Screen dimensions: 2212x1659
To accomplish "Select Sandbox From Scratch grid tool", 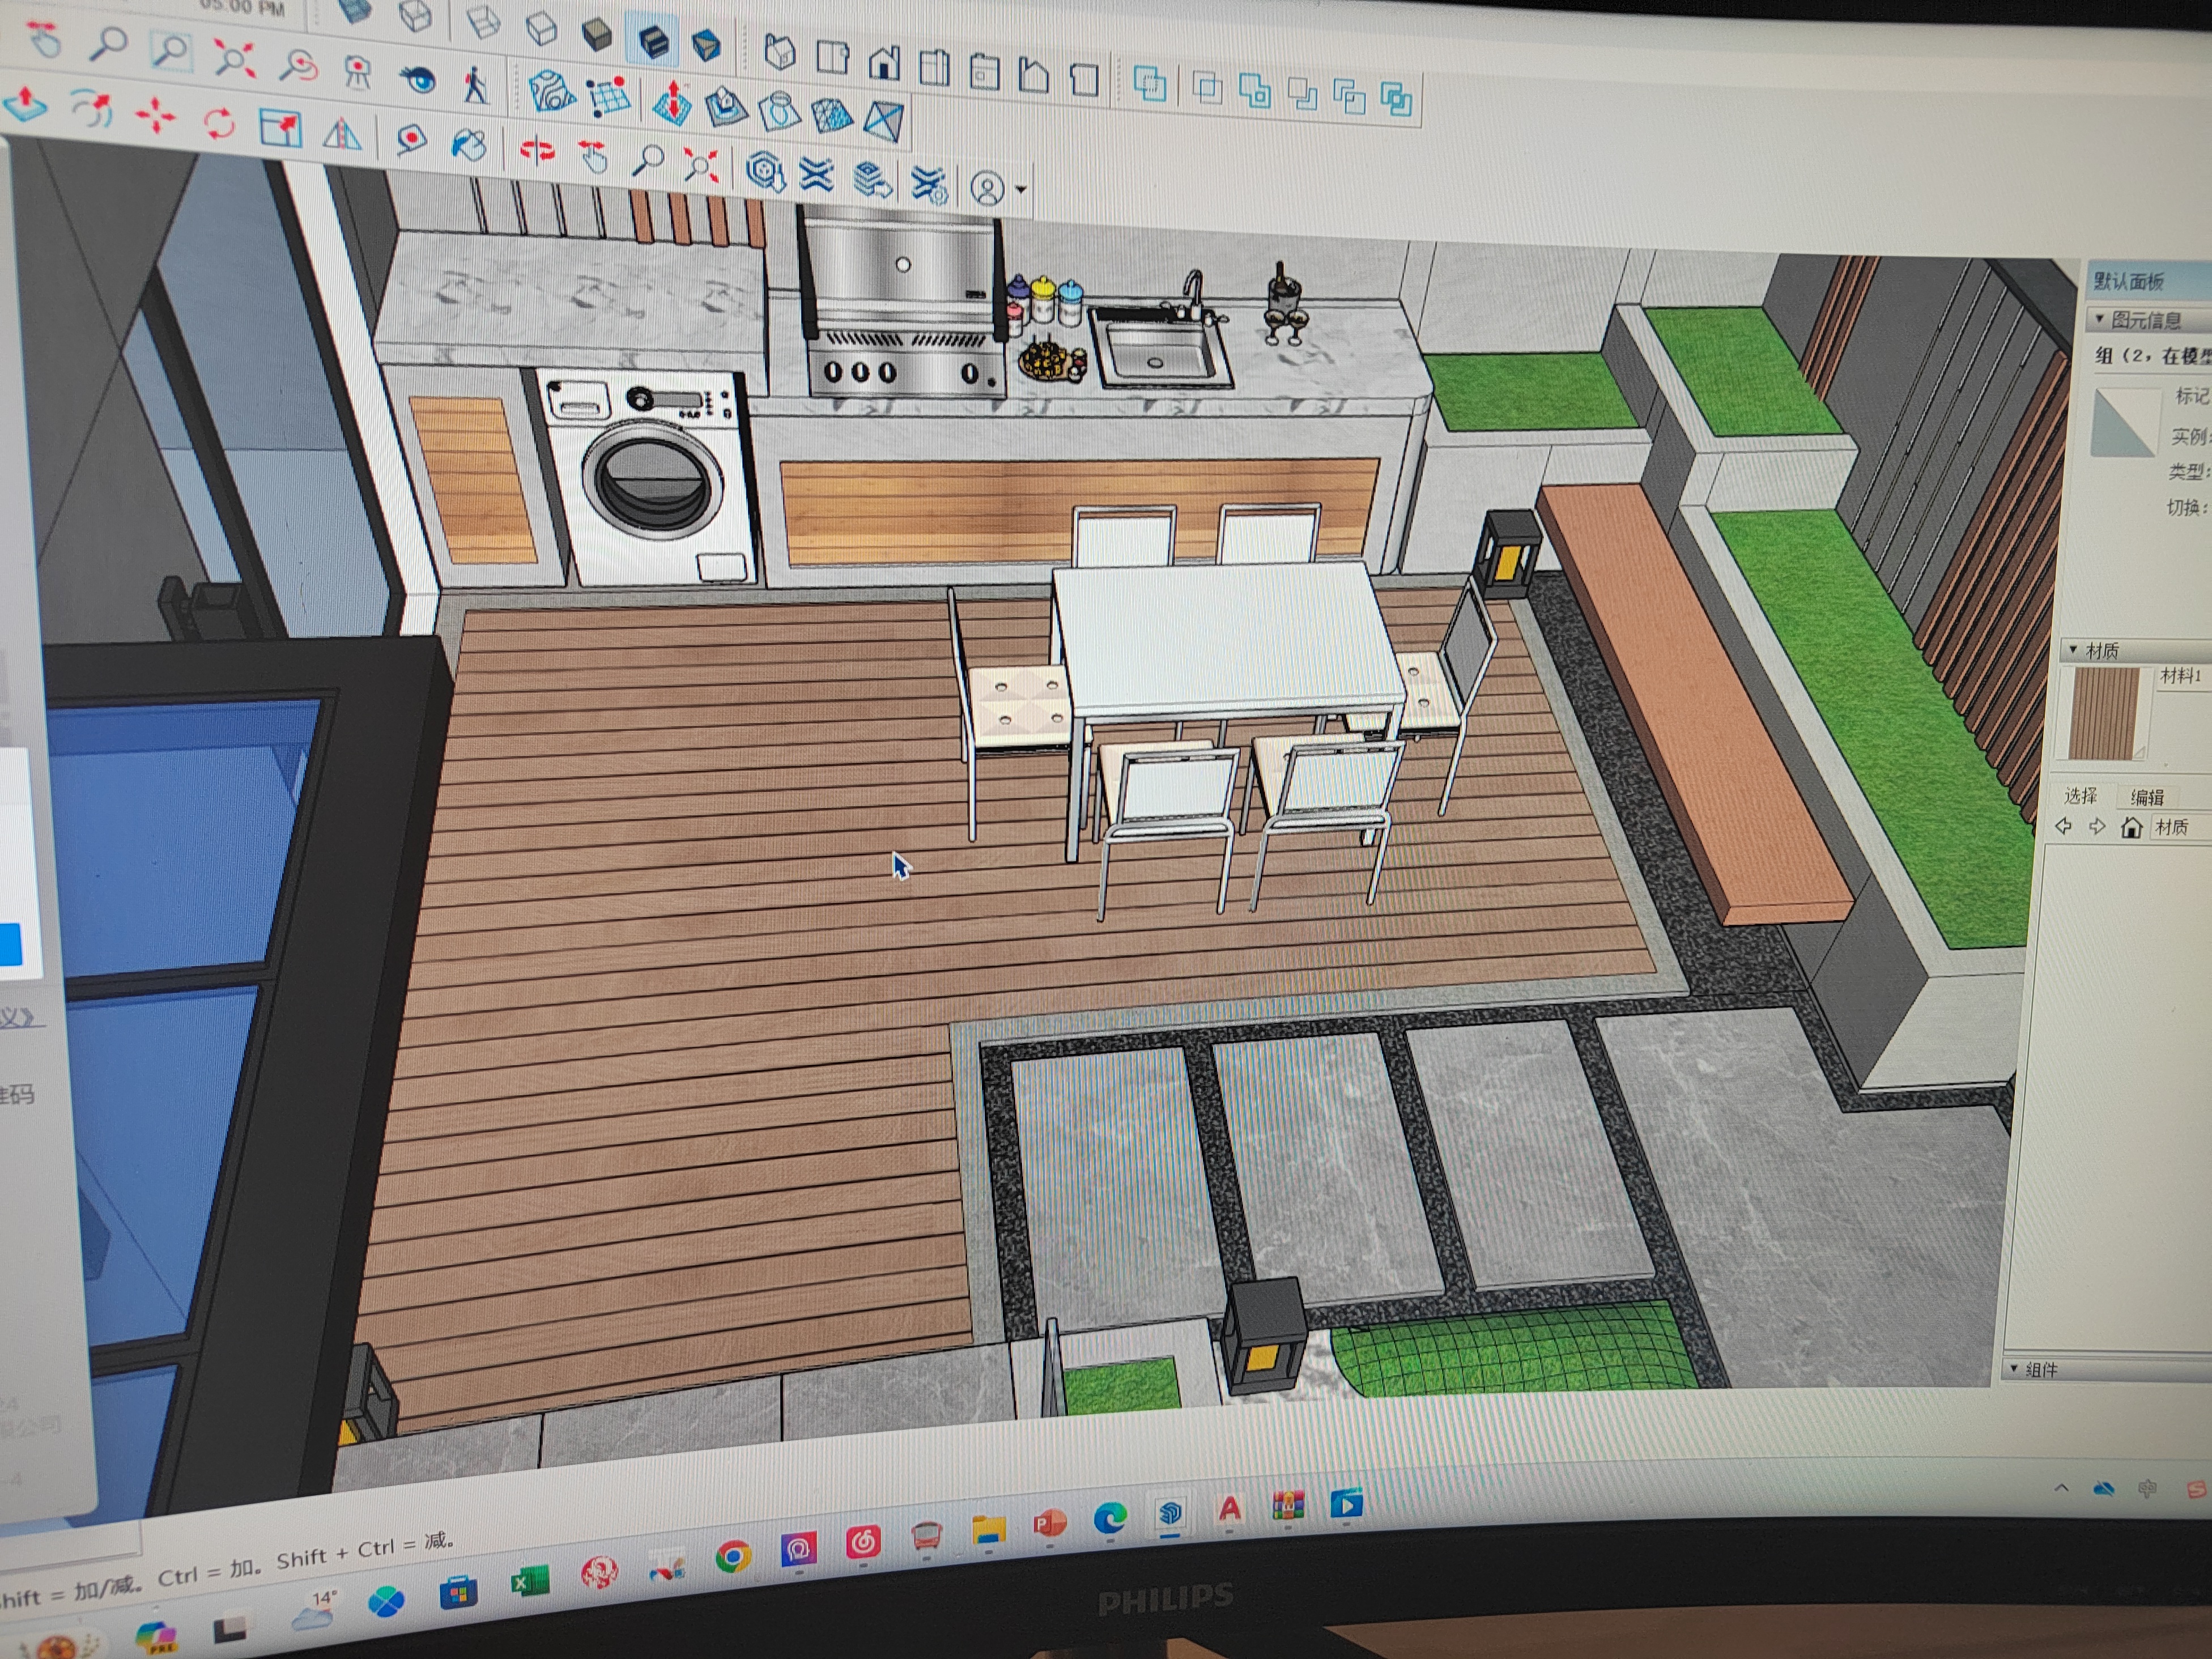I will [x=608, y=96].
